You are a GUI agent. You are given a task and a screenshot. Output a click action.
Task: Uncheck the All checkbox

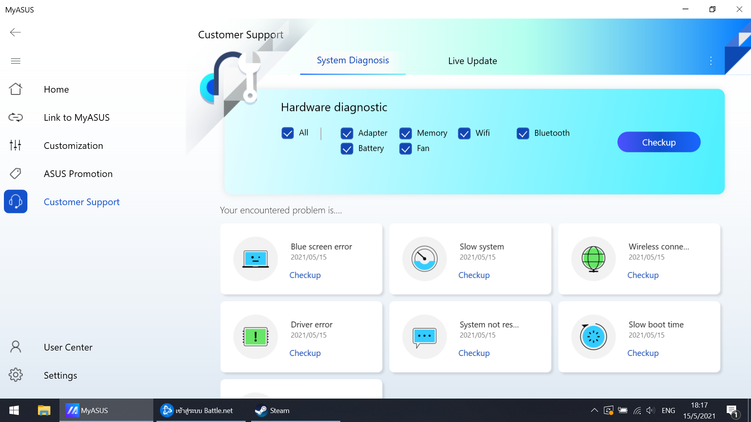tap(287, 133)
